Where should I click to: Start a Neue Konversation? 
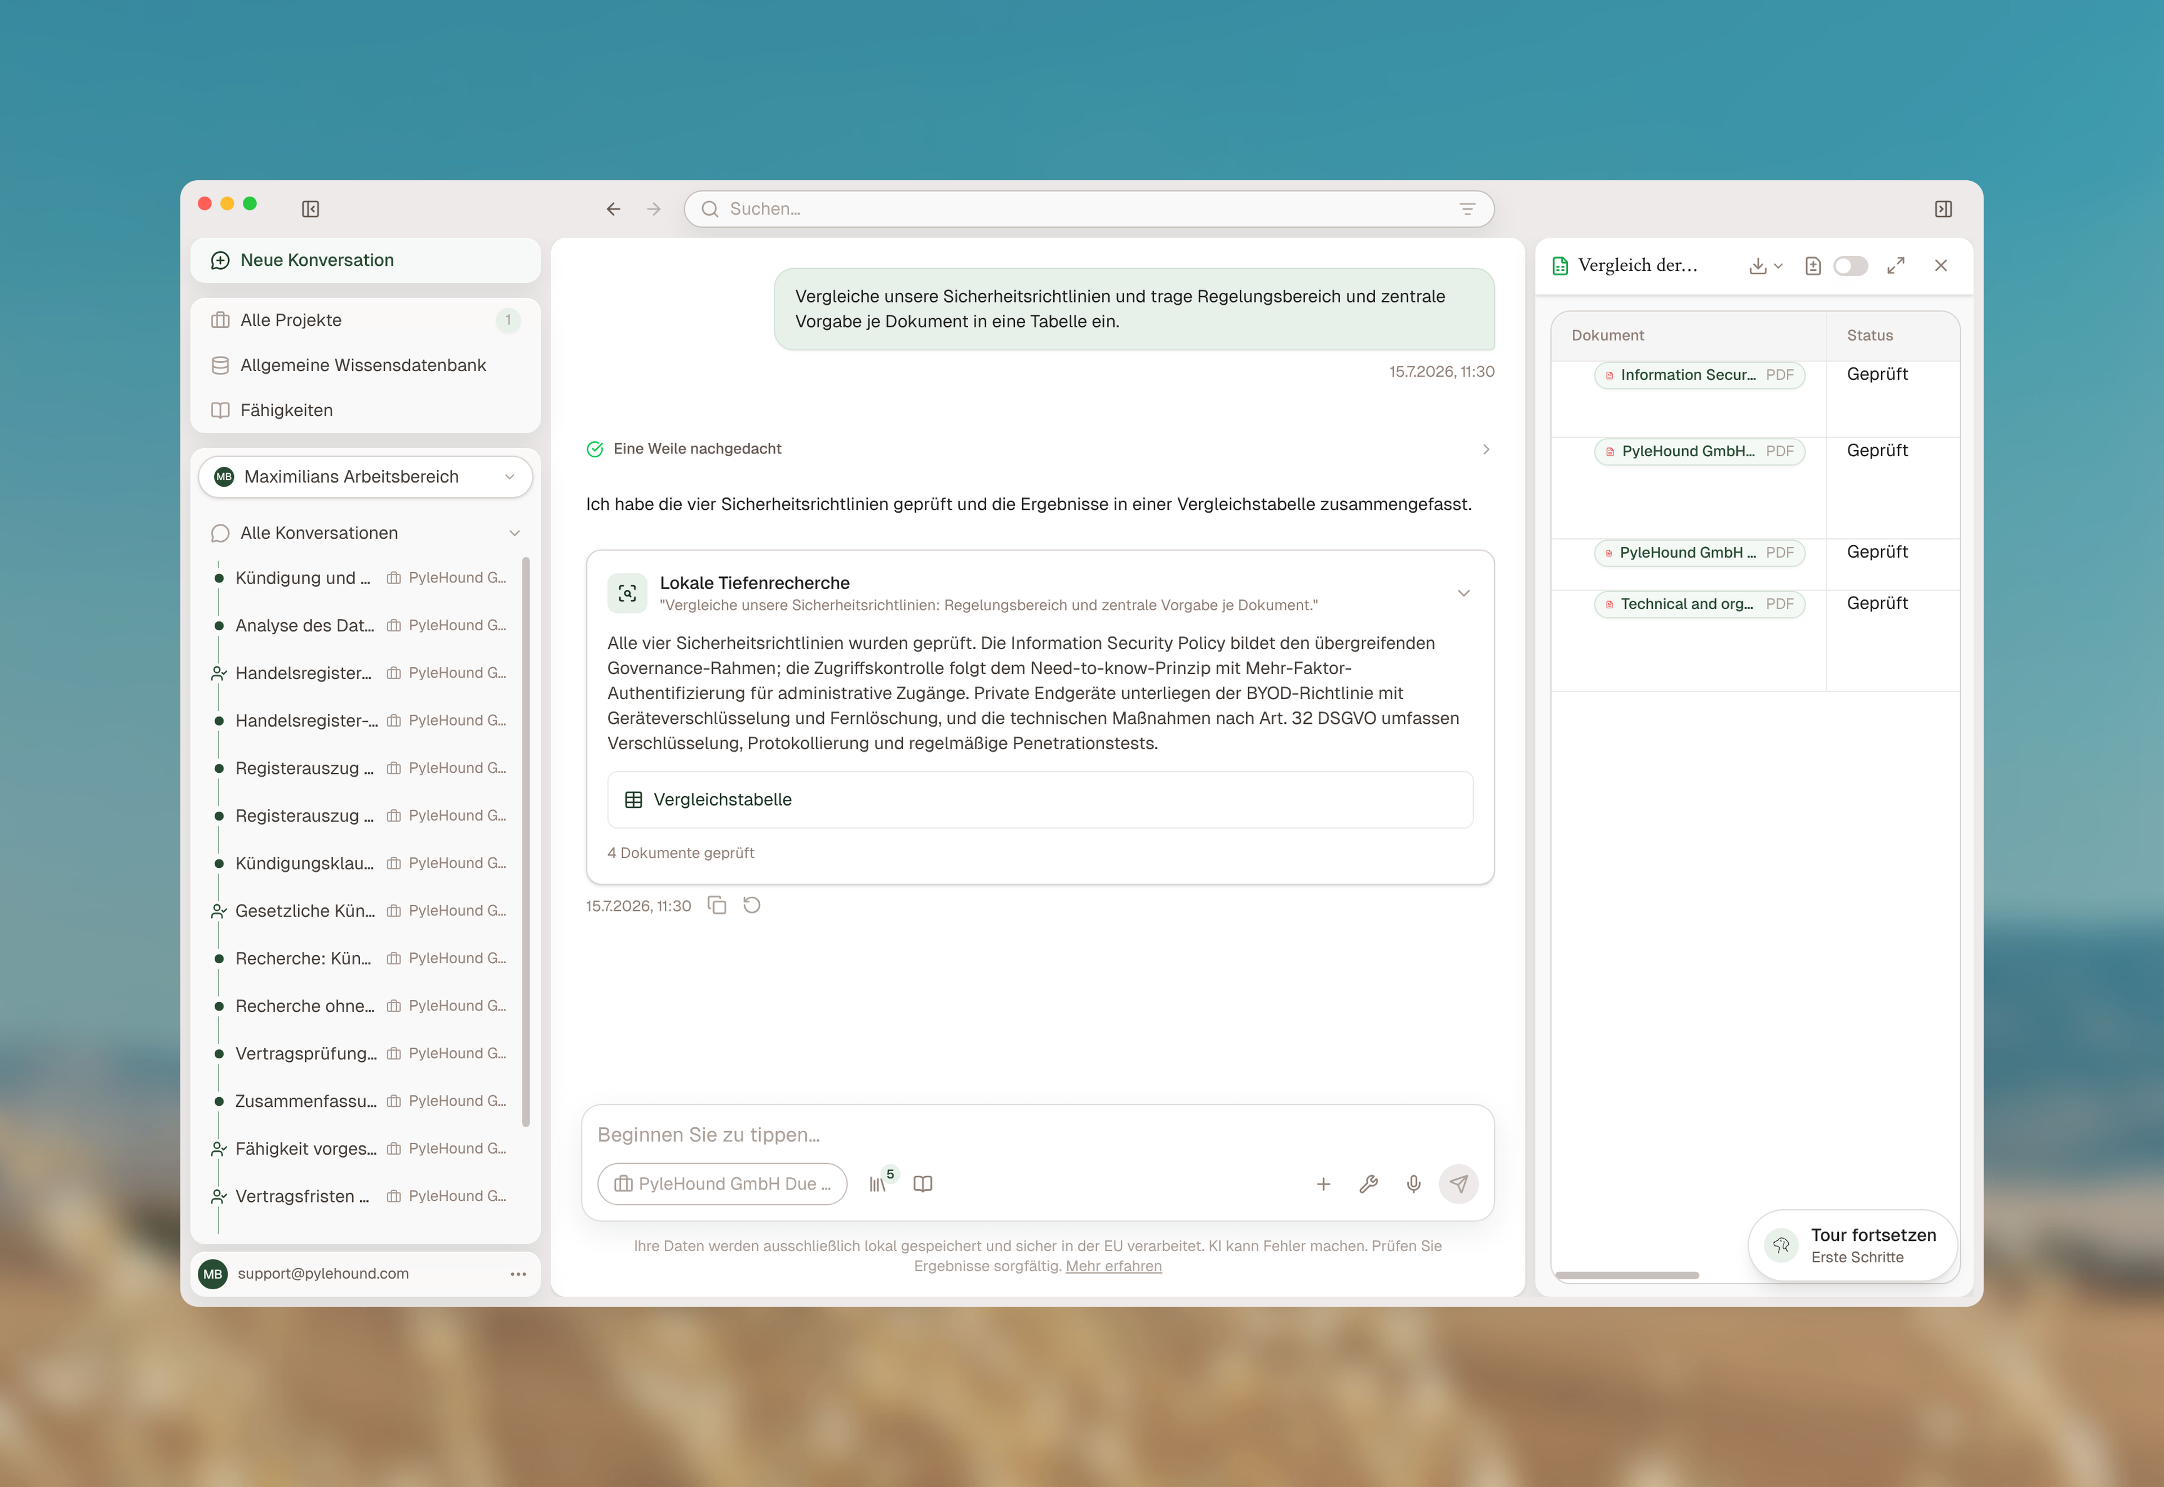tap(365, 260)
